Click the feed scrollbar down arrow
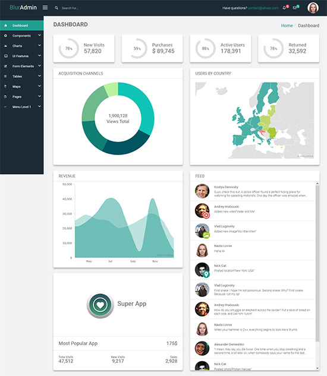Screen dimensions: 327x376 [x=317, y=368]
